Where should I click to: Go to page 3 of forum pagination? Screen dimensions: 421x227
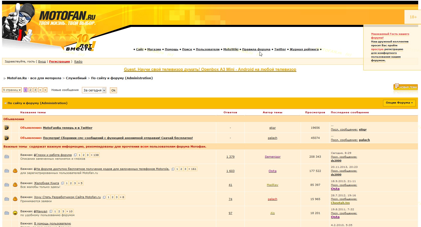pos(35,90)
